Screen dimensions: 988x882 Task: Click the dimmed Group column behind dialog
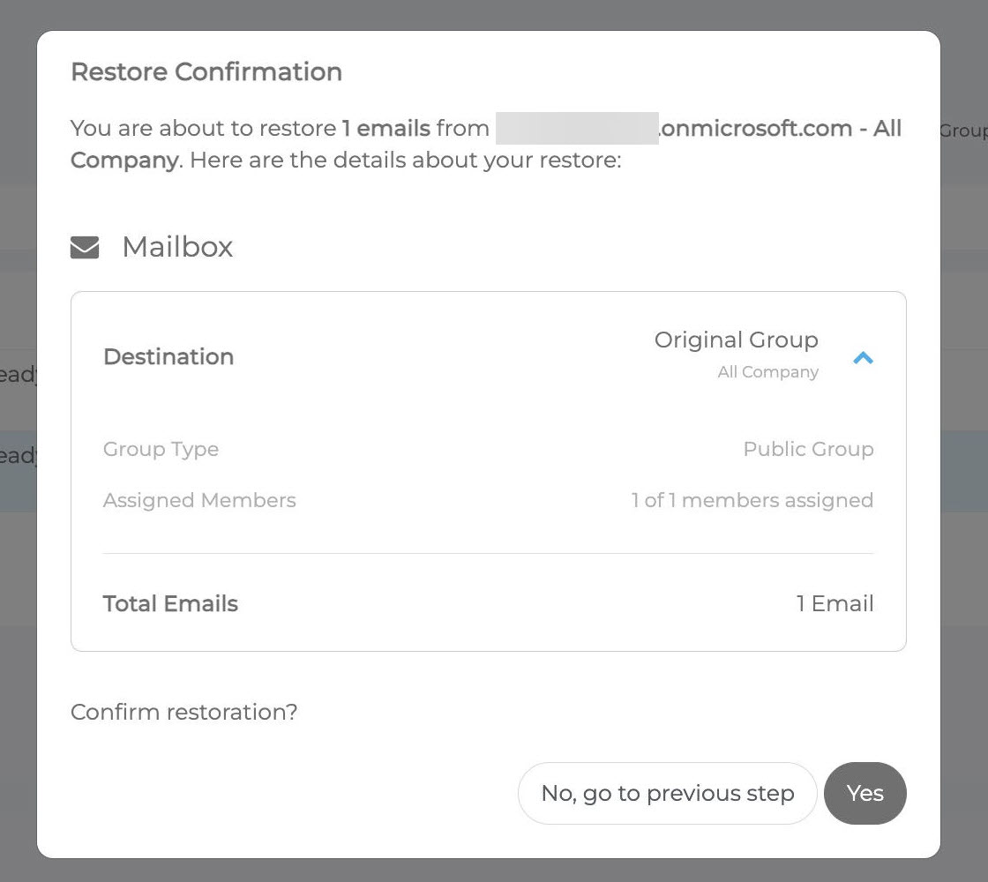tap(963, 131)
